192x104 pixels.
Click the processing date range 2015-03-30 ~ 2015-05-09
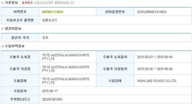pyautogui.click(x=155, y=69)
